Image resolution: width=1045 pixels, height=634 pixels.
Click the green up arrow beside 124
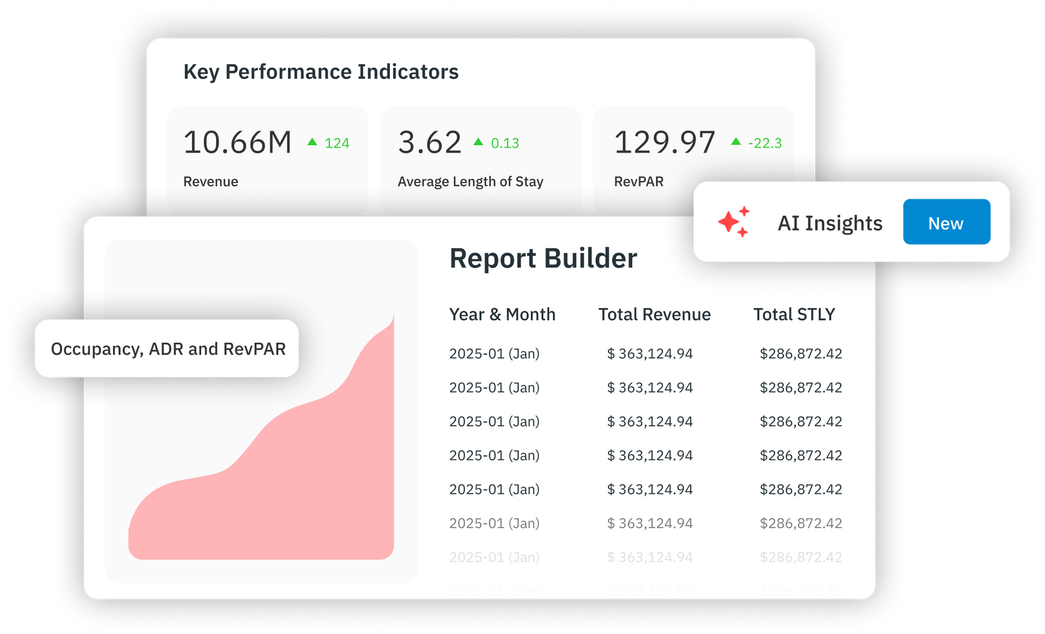coord(312,142)
